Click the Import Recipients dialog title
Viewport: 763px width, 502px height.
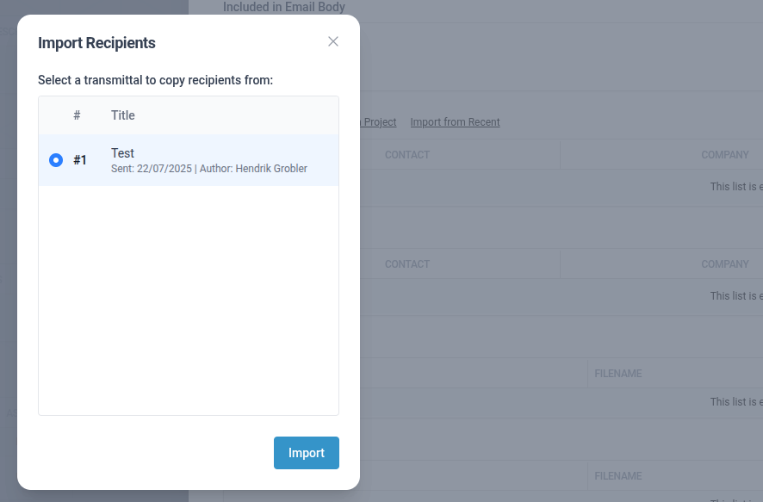point(96,43)
